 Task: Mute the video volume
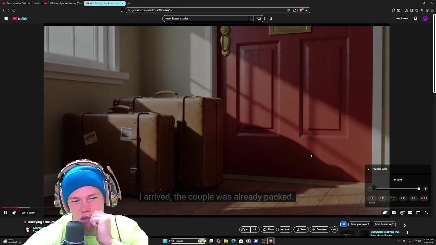[x=14, y=213]
